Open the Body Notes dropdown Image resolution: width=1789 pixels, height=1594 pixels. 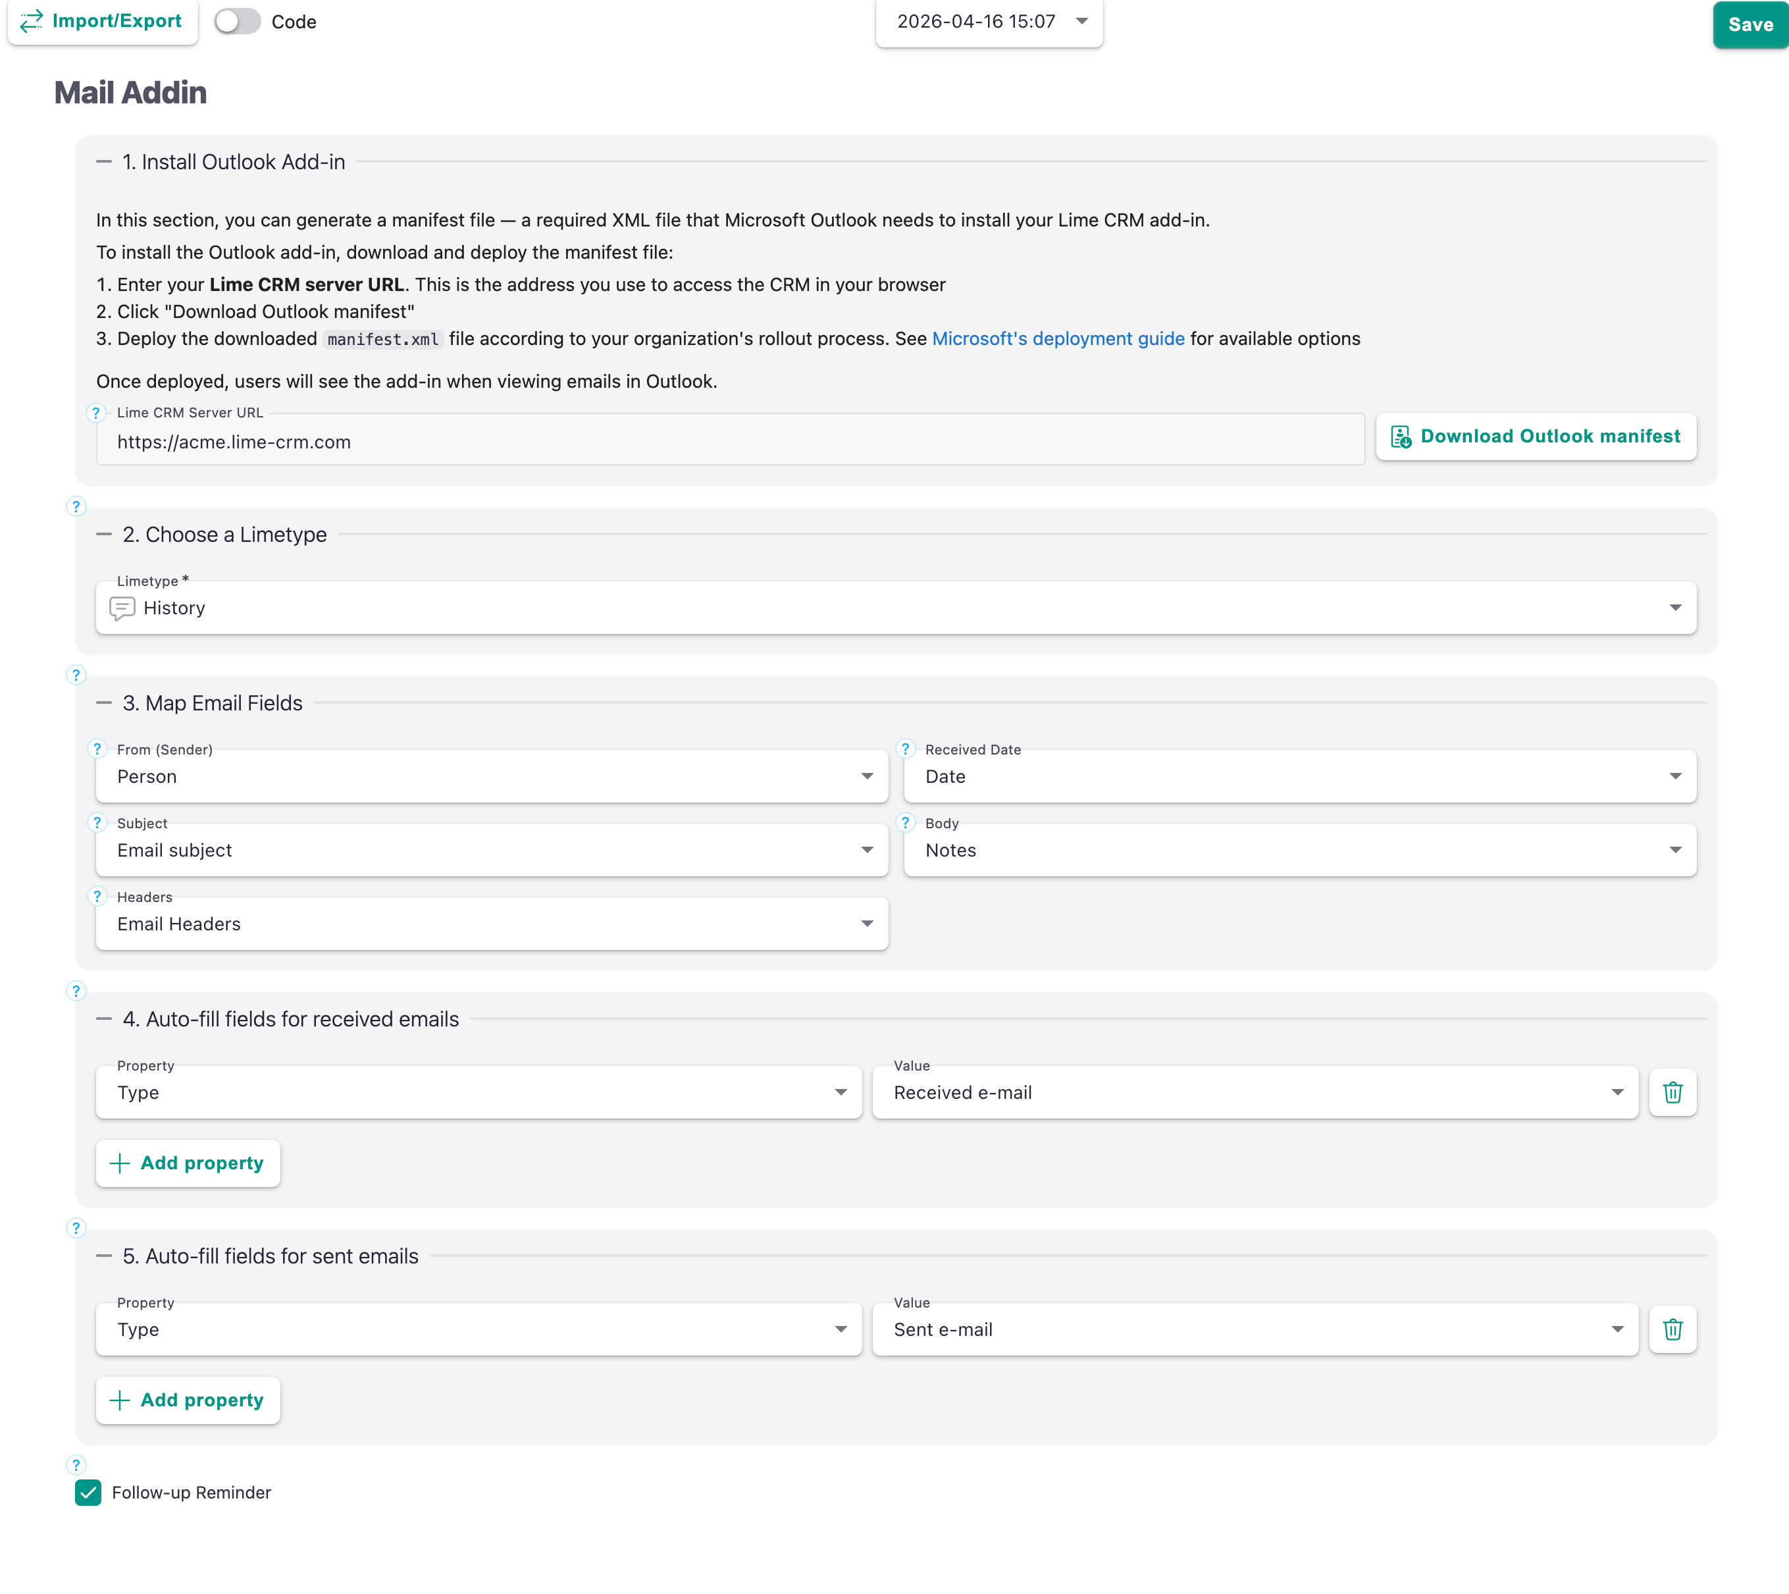[x=1301, y=851]
